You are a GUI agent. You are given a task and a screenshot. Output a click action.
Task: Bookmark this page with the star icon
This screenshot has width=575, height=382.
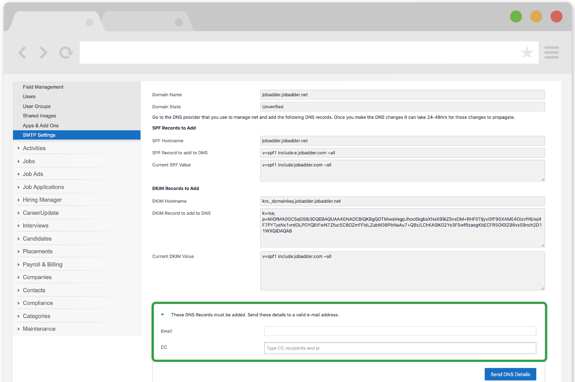(x=527, y=52)
